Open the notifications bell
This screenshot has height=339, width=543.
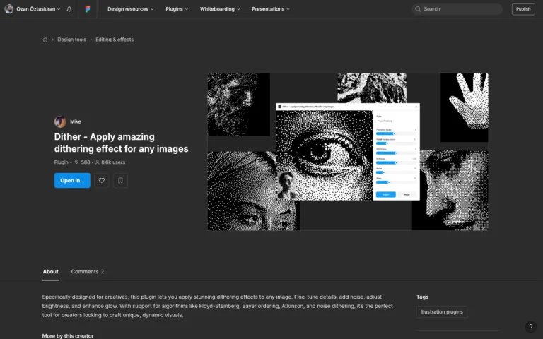(69, 9)
